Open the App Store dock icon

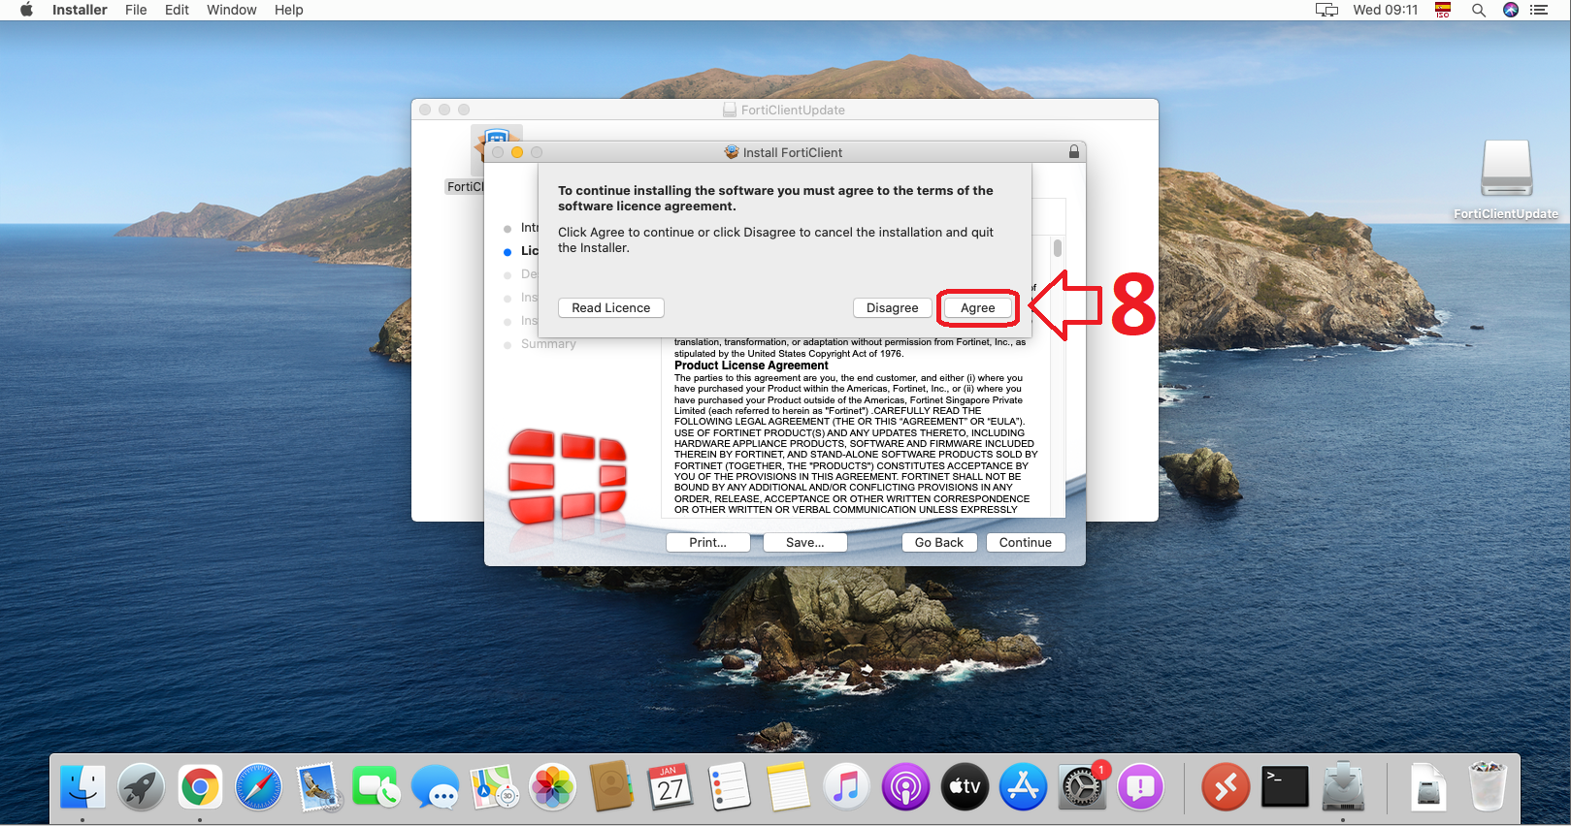1023,787
